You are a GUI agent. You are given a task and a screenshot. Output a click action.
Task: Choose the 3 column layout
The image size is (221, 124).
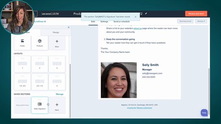(57, 64)
